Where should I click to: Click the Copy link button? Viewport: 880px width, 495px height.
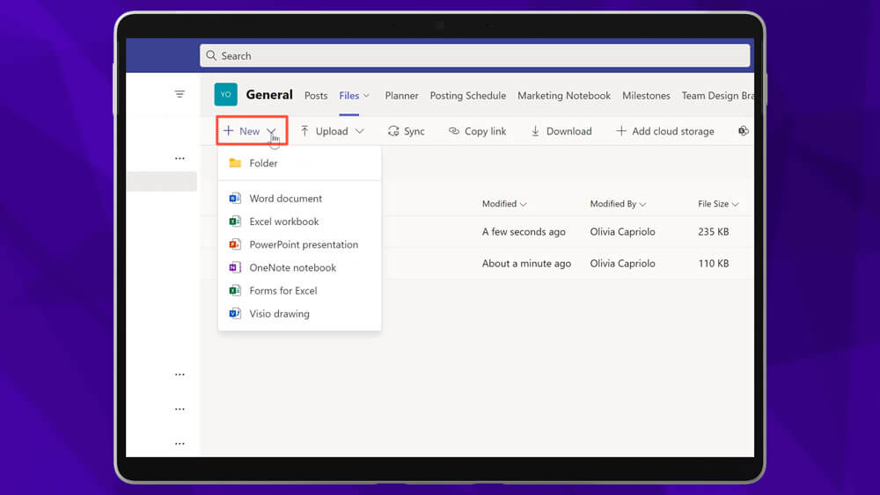pos(477,131)
